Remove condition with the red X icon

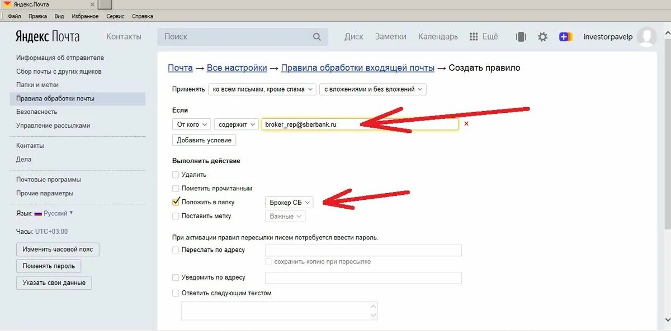[466, 124]
